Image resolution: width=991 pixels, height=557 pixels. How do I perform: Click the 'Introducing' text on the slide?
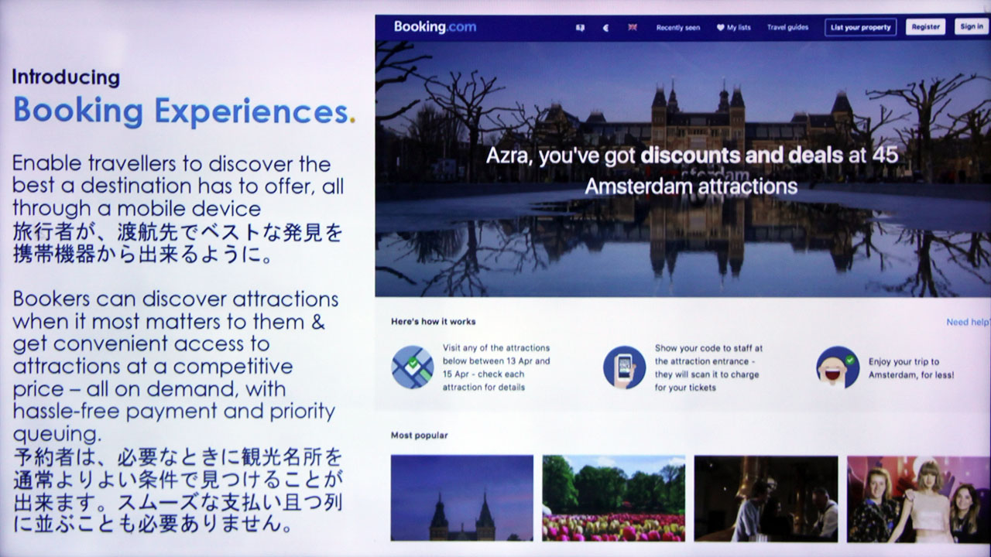(66, 77)
